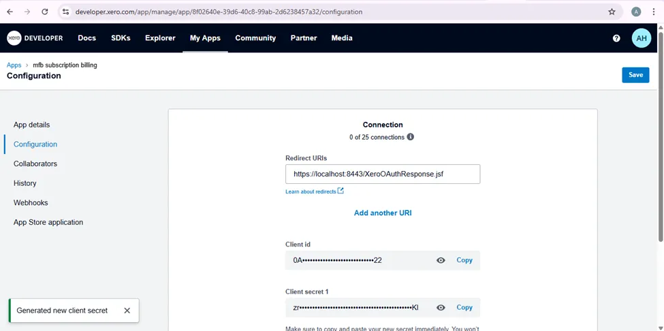Open the Media navigation item
The image size is (664, 331).
click(x=342, y=38)
